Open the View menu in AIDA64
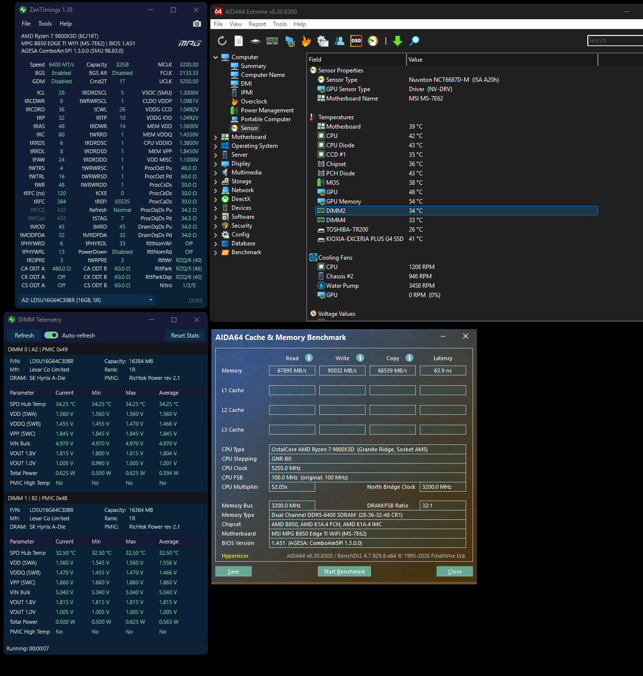643x676 pixels. point(236,24)
